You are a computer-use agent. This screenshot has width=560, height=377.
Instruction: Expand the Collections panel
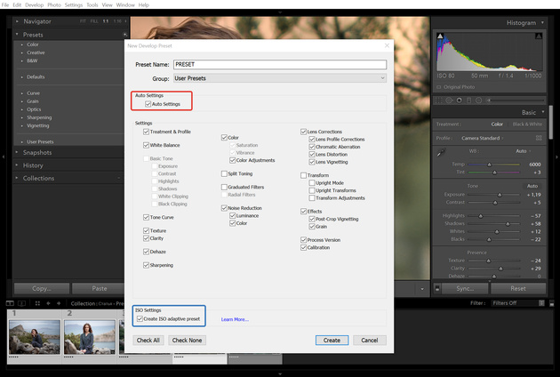38,178
